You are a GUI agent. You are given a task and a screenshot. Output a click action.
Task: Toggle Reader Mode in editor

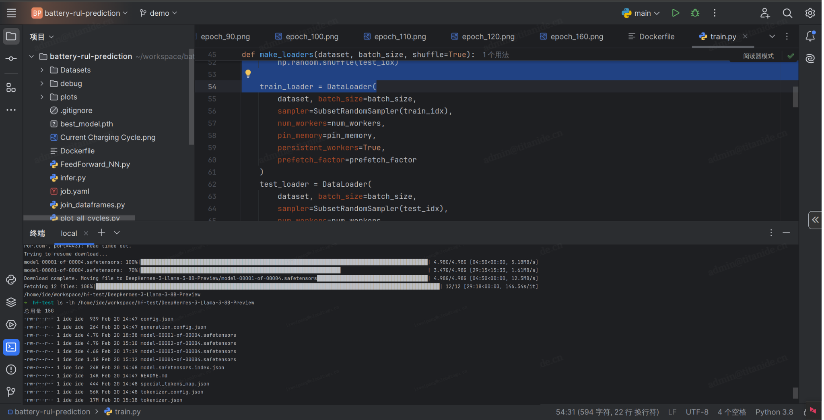pyautogui.click(x=758, y=56)
